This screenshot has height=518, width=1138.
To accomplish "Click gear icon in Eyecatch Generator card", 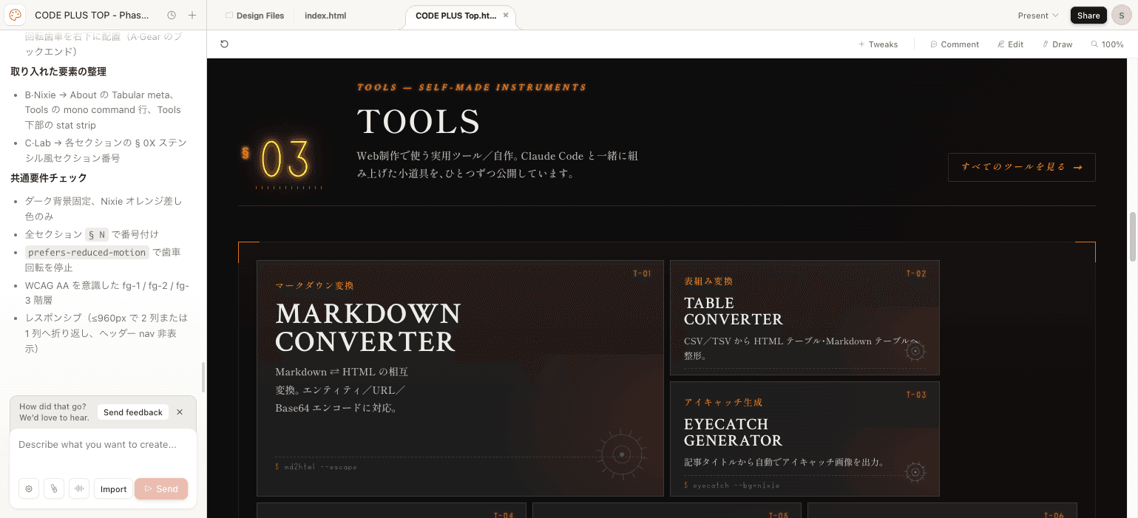I will [x=915, y=472].
